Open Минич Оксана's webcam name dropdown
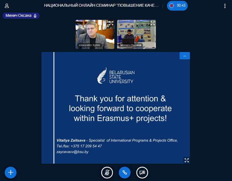The image size is (232, 181). click(131, 45)
